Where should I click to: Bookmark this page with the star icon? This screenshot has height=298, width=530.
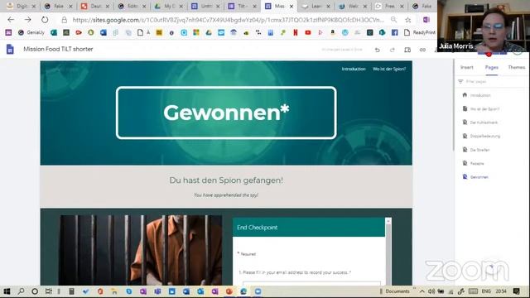[x=408, y=20]
